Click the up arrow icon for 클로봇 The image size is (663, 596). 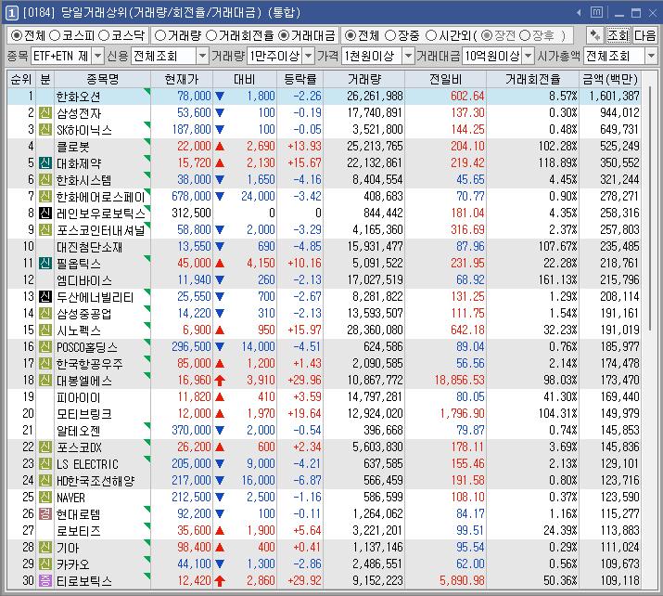coord(220,147)
